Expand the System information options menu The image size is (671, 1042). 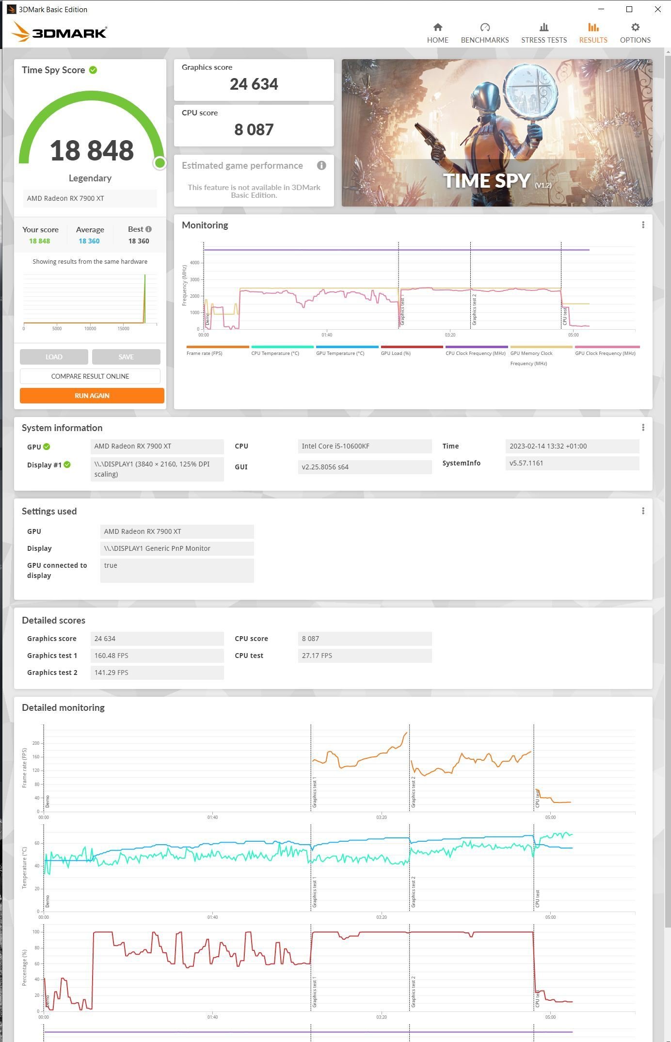(x=643, y=428)
